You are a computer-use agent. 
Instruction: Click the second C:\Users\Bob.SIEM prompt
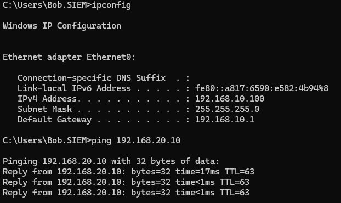(47, 140)
